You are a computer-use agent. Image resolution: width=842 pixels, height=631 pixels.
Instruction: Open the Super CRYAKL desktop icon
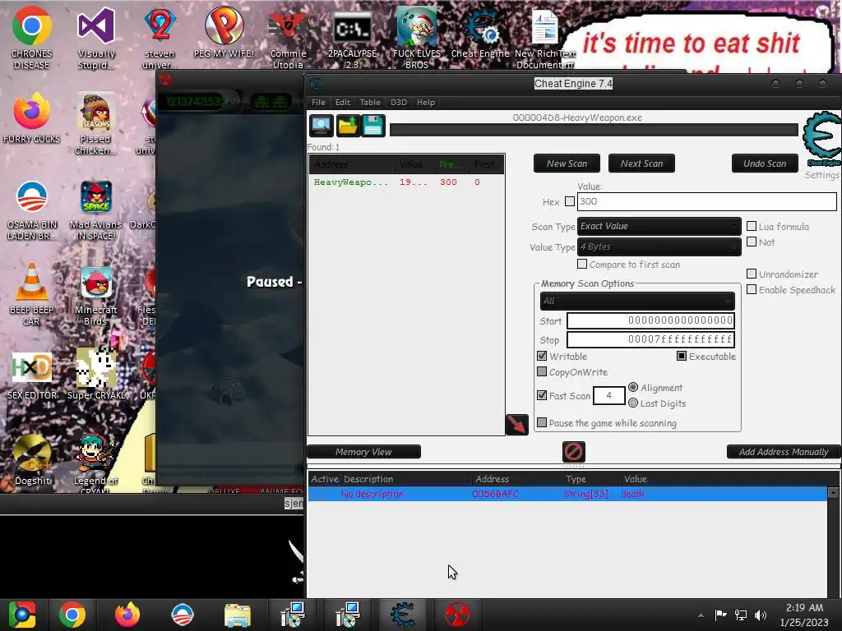pyautogui.click(x=96, y=375)
